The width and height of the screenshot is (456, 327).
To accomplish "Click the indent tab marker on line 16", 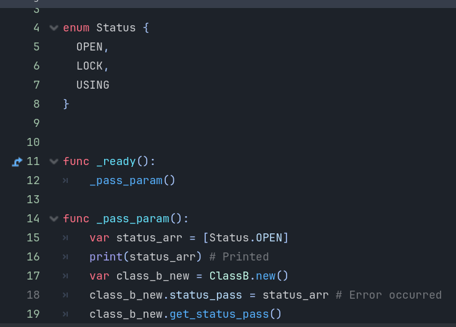I will (x=65, y=257).
